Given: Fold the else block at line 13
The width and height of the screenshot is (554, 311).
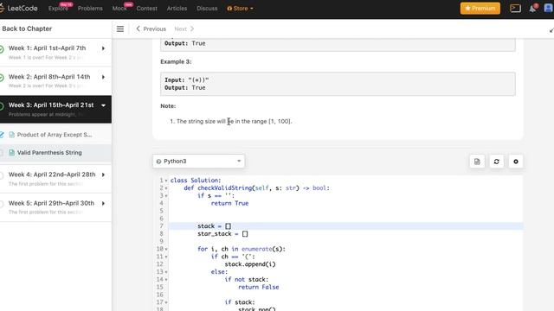Looking at the screenshot, I should click(166, 272).
